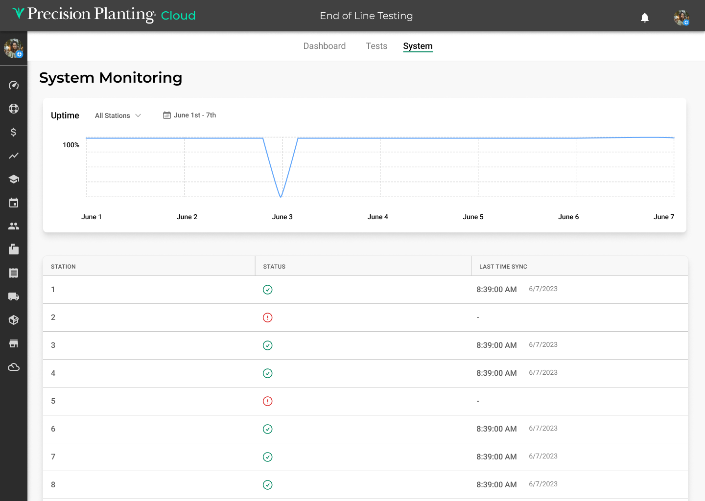Sort by the Last Time Sync column
705x501 pixels.
point(503,267)
